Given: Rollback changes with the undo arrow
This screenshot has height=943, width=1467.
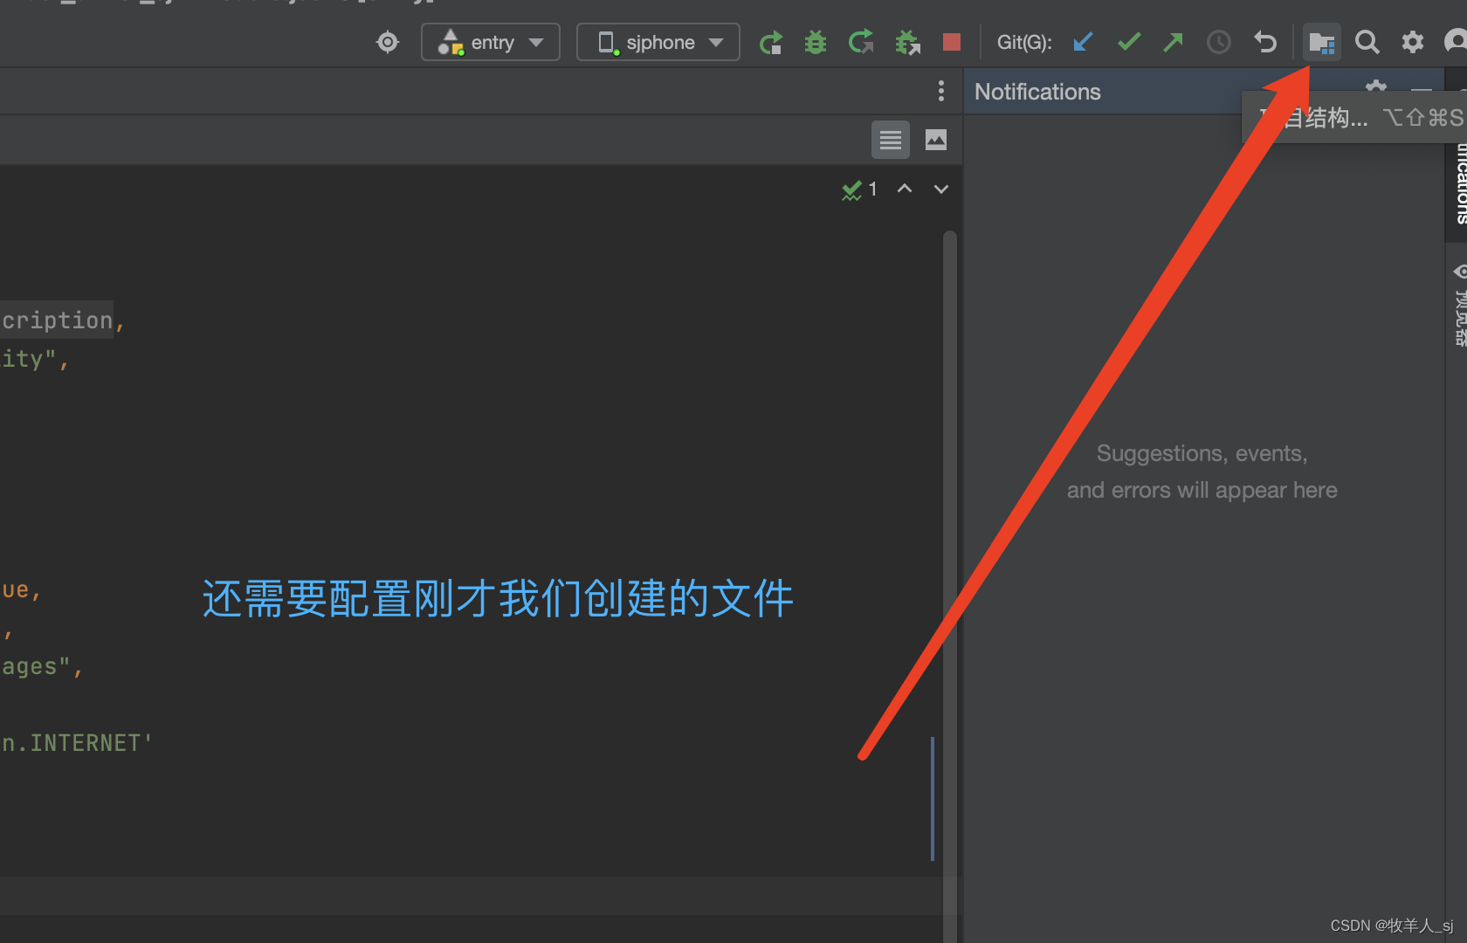Looking at the screenshot, I should (1265, 42).
